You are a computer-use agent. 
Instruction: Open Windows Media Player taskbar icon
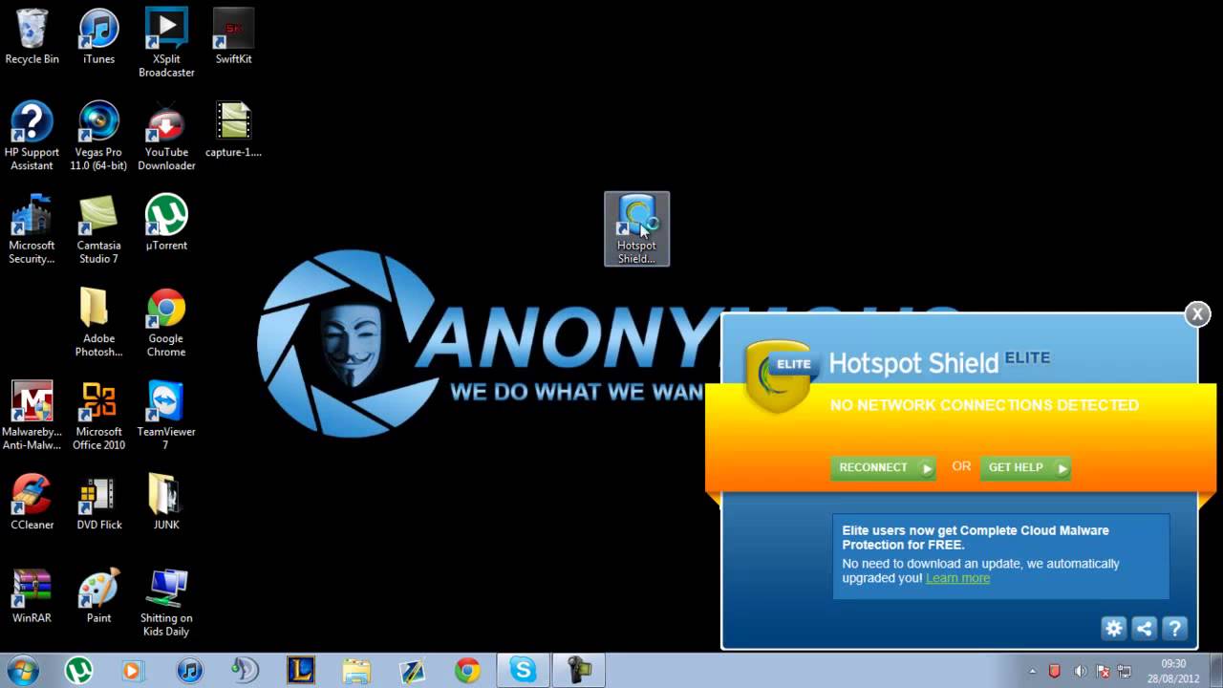click(x=132, y=671)
